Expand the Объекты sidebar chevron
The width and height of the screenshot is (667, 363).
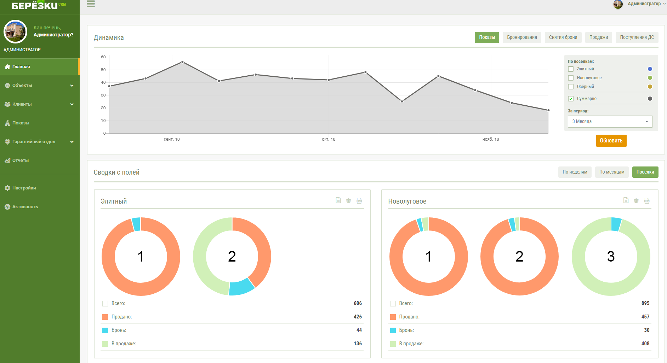click(x=72, y=86)
